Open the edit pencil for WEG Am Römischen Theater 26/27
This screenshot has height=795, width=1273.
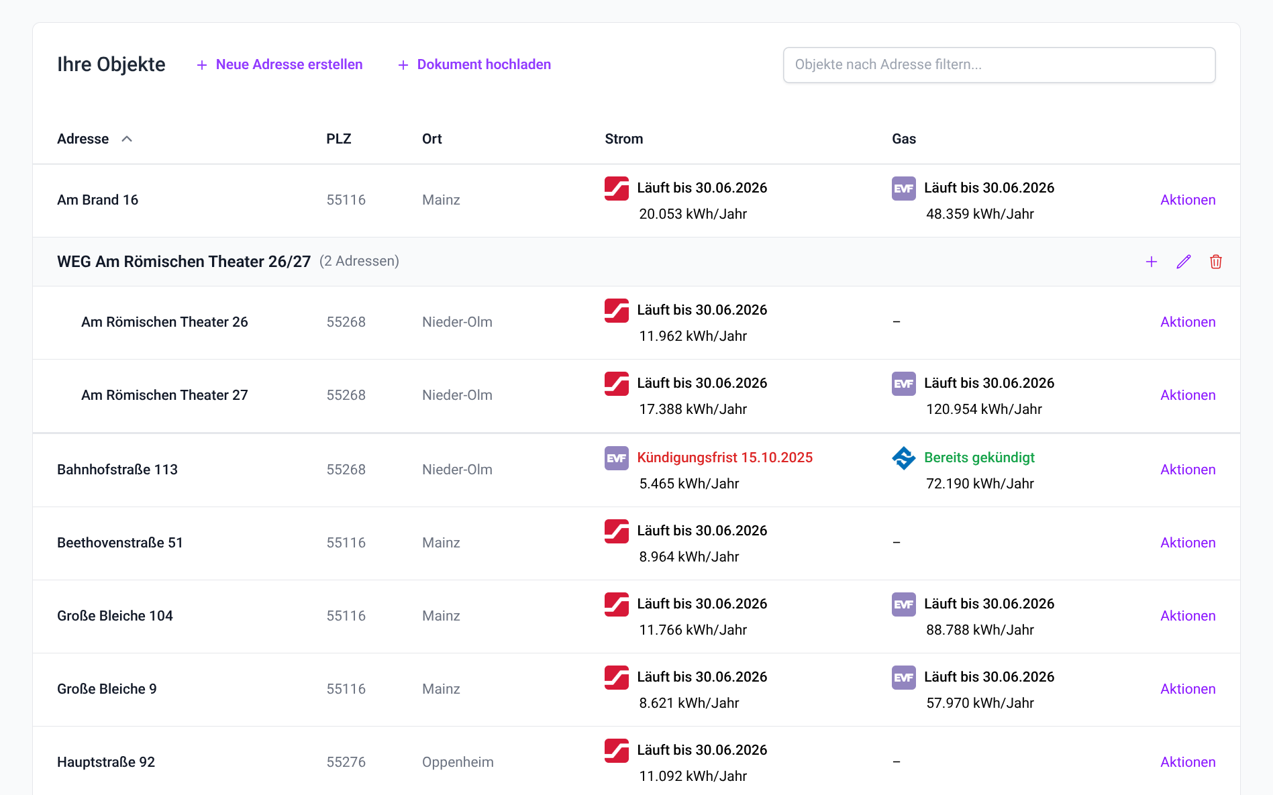pos(1183,262)
